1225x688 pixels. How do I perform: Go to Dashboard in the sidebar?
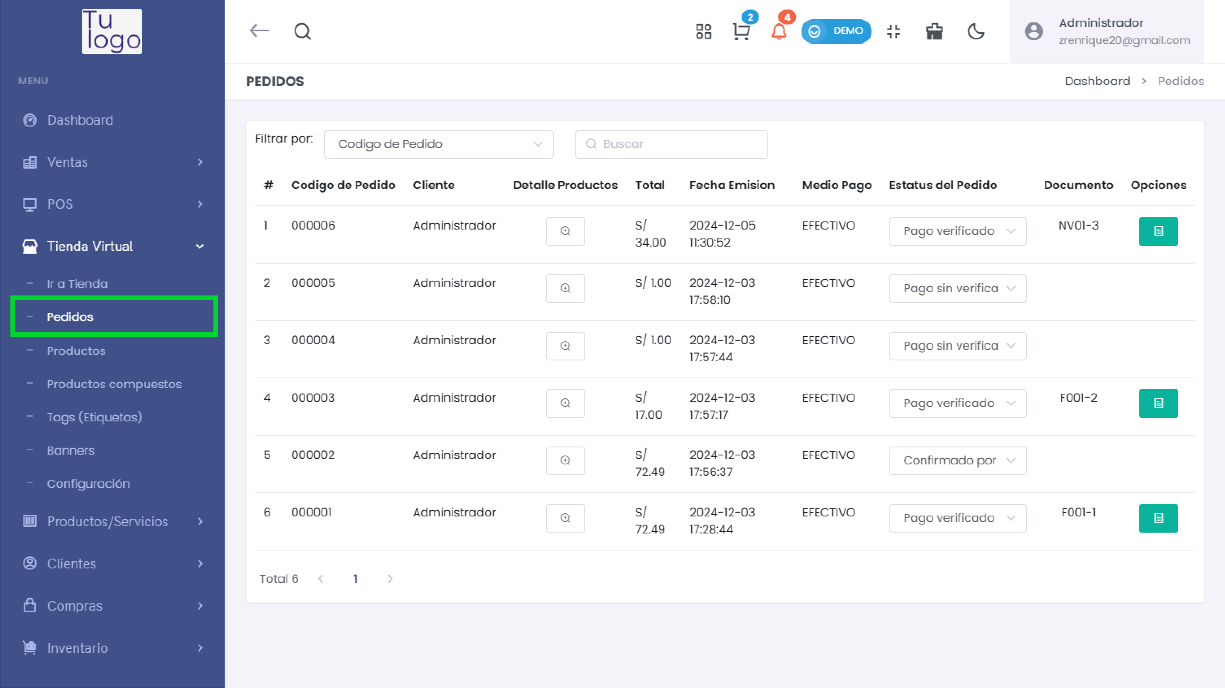coord(80,120)
